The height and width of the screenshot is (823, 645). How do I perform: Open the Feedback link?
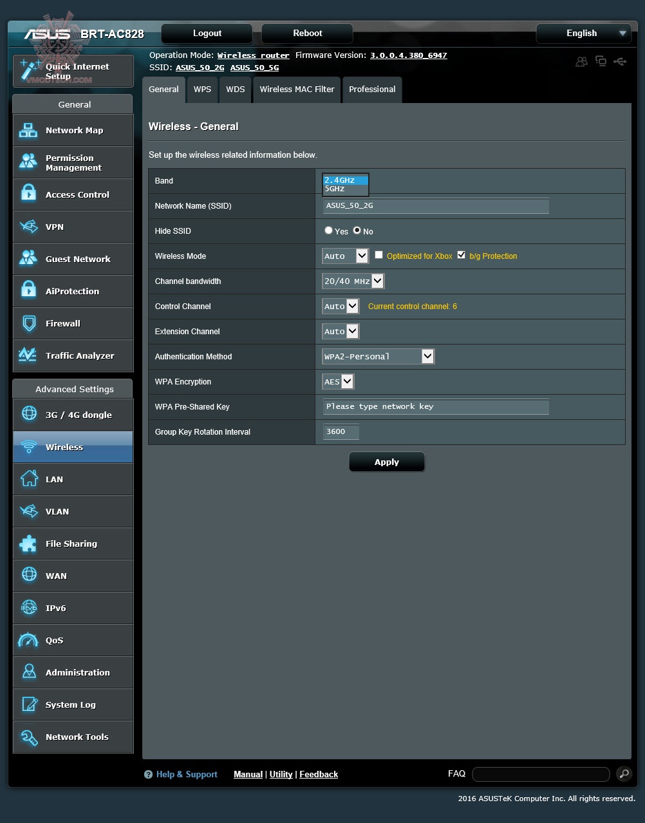(319, 775)
